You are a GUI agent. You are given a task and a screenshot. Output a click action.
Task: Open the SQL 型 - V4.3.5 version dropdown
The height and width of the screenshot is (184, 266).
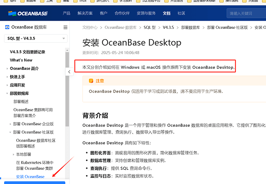[36, 38]
